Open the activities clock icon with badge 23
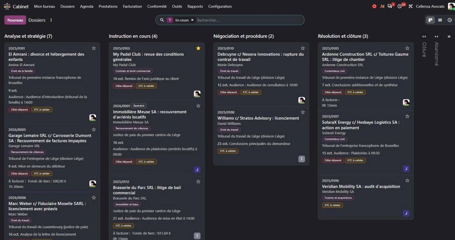The width and height of the screenshot is (455, 240). coord(400,6)
